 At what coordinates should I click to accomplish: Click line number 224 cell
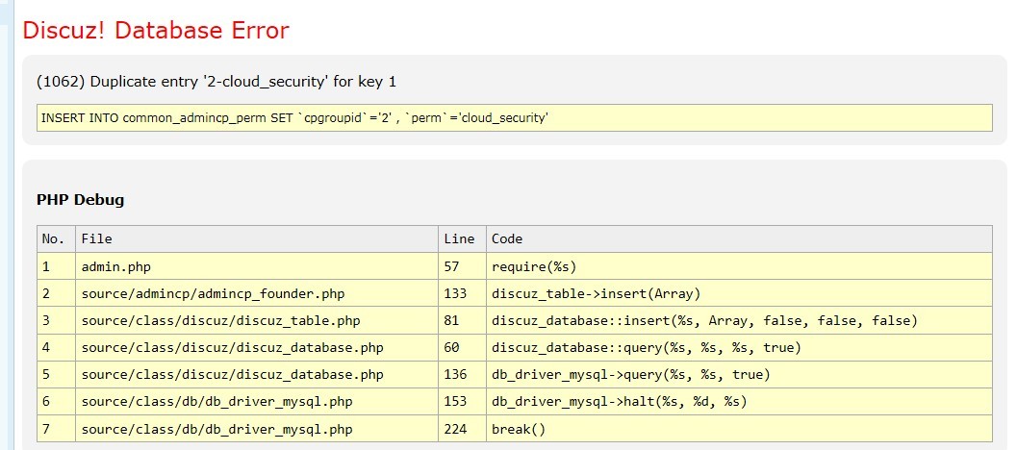point(462,429)
